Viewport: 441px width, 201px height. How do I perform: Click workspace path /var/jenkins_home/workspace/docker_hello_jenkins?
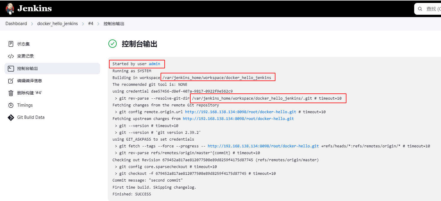[x=217, y=78]
